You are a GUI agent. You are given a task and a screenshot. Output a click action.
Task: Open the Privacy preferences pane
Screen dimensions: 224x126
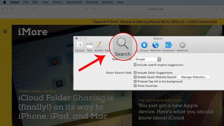point(144,47)
